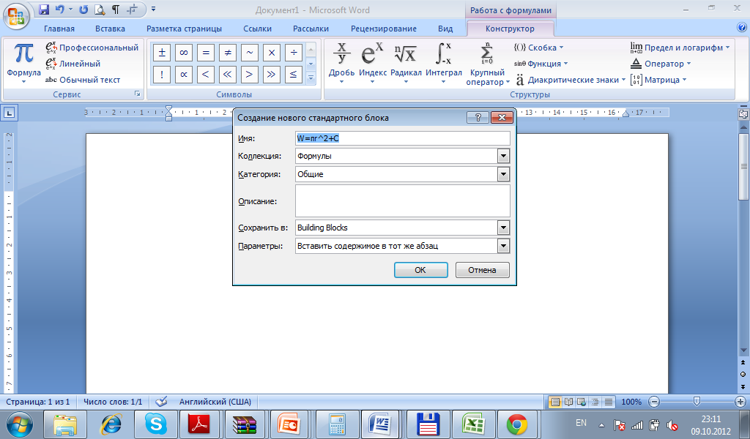Expand the Параметры dropdown
Image resolution: width=750 pixels, height=439 pixels.
(x=503, y=246)
